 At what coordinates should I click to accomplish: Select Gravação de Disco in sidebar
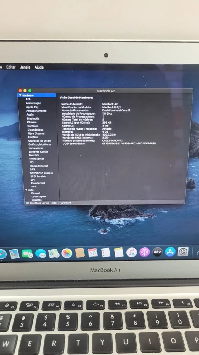click(x=39, y=141)
